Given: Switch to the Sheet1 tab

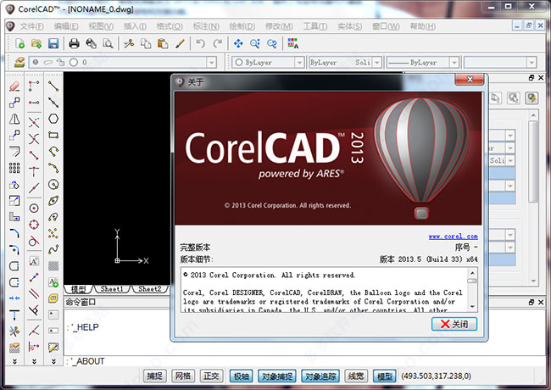Looking at the screenshot, I should click(112, 289).
